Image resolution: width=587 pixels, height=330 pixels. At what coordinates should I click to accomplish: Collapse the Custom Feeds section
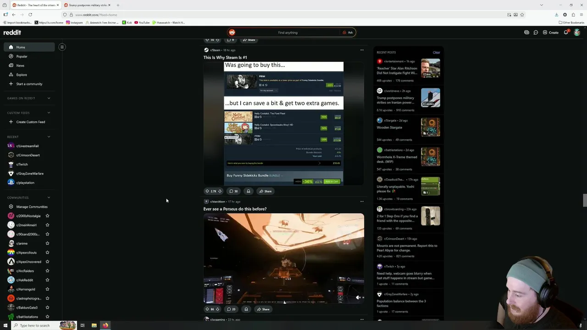click(49, 113)
